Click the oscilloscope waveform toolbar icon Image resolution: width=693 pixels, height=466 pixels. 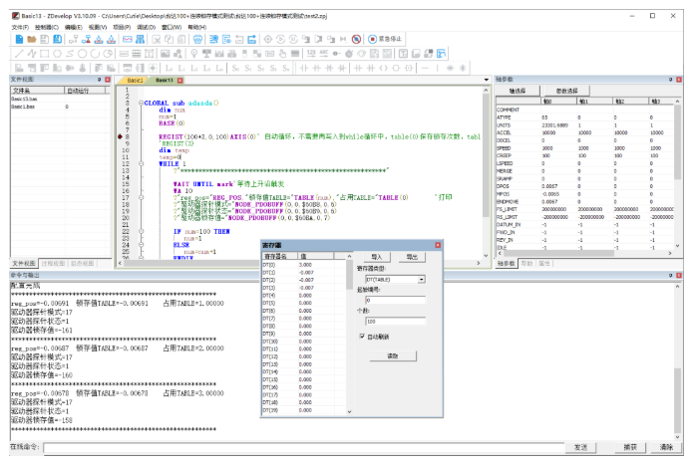click(128, 39)
